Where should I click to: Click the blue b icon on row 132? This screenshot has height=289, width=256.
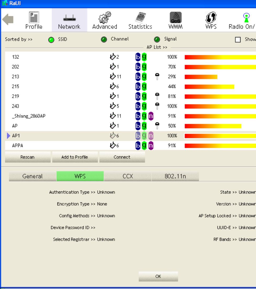pos(138,57)
